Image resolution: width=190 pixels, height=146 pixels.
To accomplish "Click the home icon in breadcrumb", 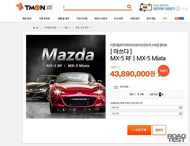I will click(x=34, y=28).
